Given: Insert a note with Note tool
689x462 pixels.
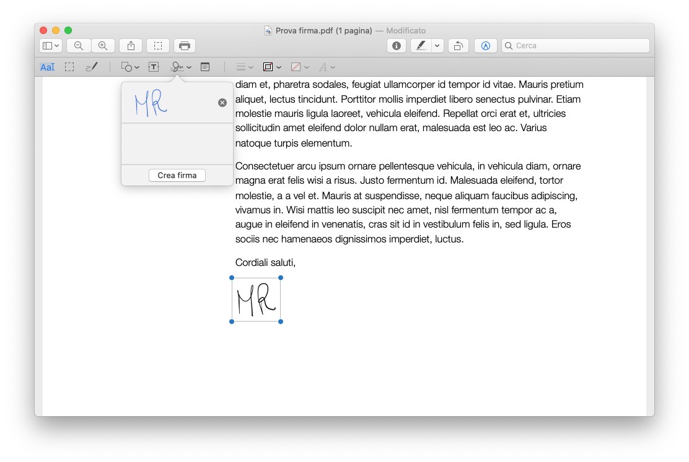Looking at the screenshot, I should [205, 67].
